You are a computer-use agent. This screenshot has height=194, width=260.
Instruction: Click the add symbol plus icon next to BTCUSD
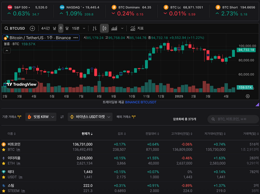[32, 29]
